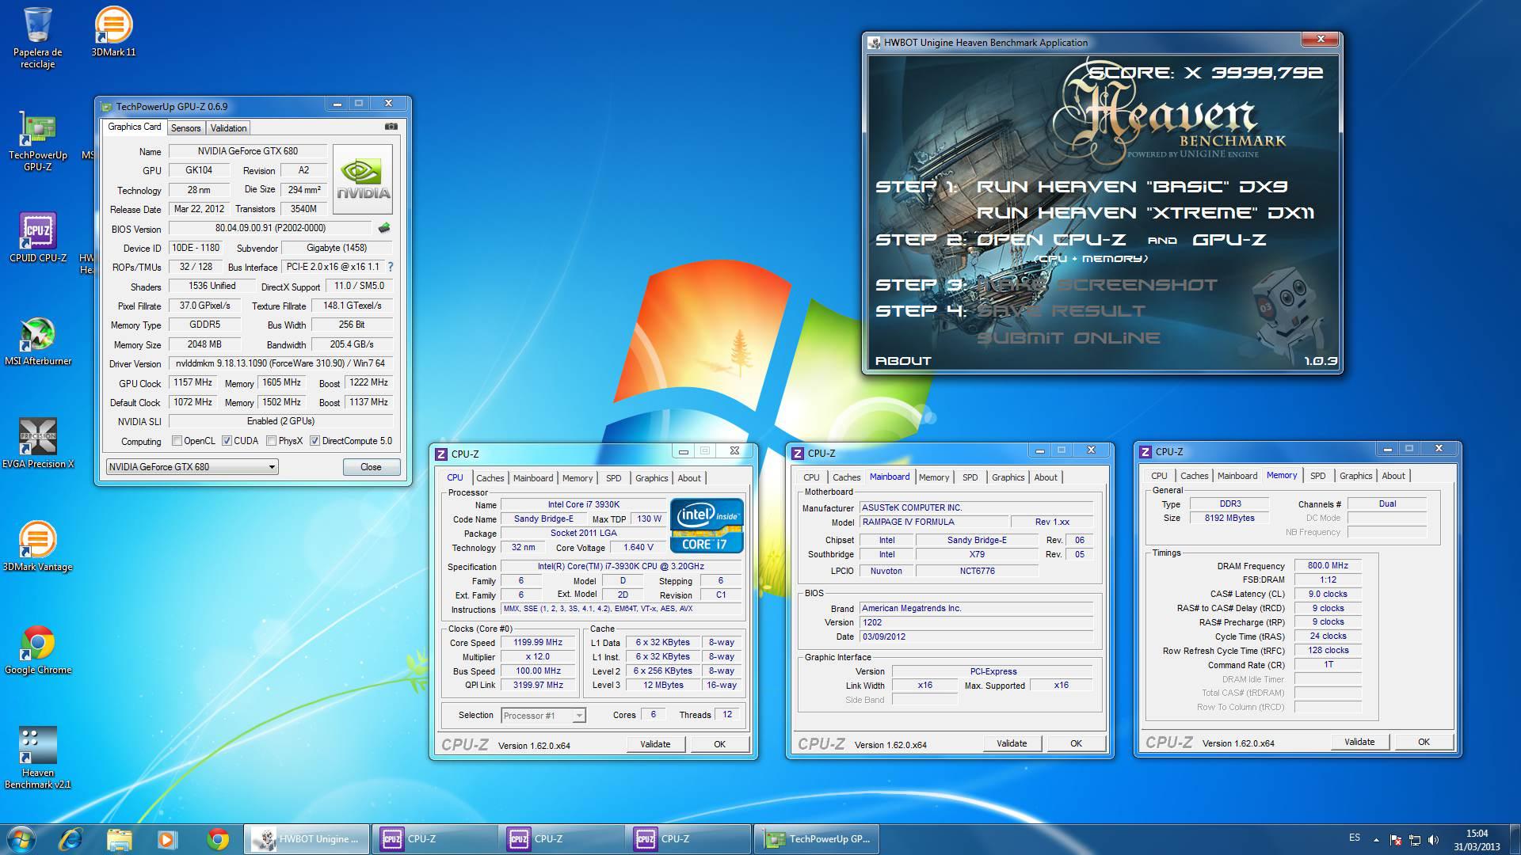The image size is (1521, 855).
Task: Click the CAS# Latency 9.0 clocks value
Action: click(x=1328, y=595)
